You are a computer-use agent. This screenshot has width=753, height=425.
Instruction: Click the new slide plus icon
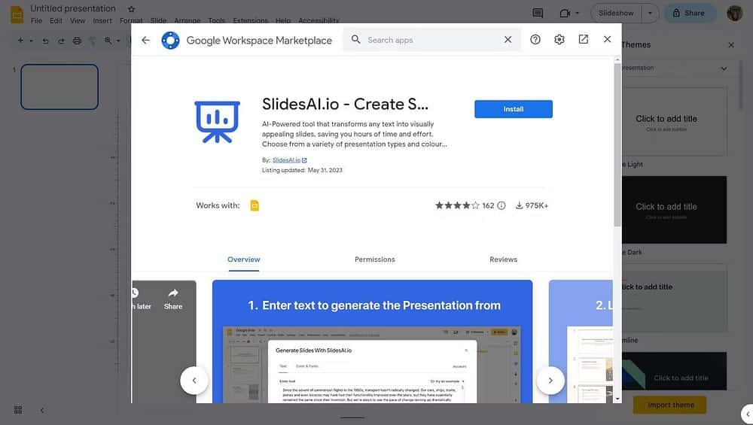point(20,41)
